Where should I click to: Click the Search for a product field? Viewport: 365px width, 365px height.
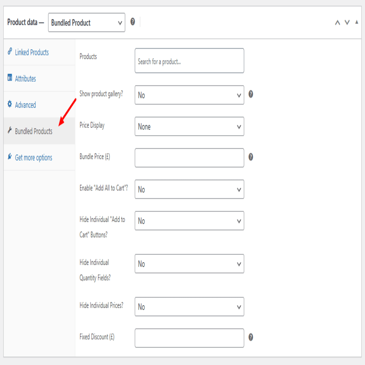click(x=190, y=61)
